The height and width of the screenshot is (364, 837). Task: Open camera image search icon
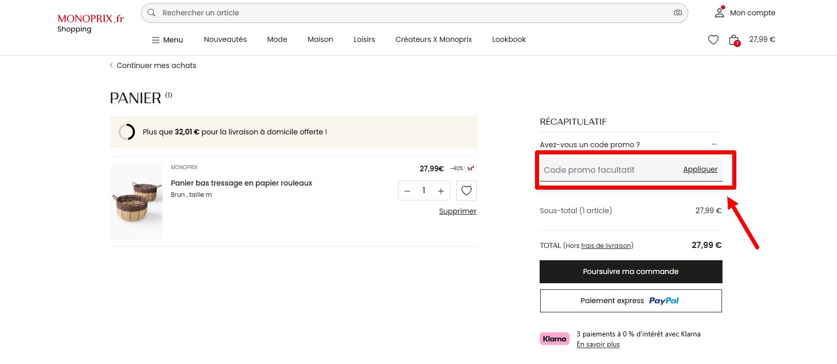pyautogui.click(x=678, y=13)
